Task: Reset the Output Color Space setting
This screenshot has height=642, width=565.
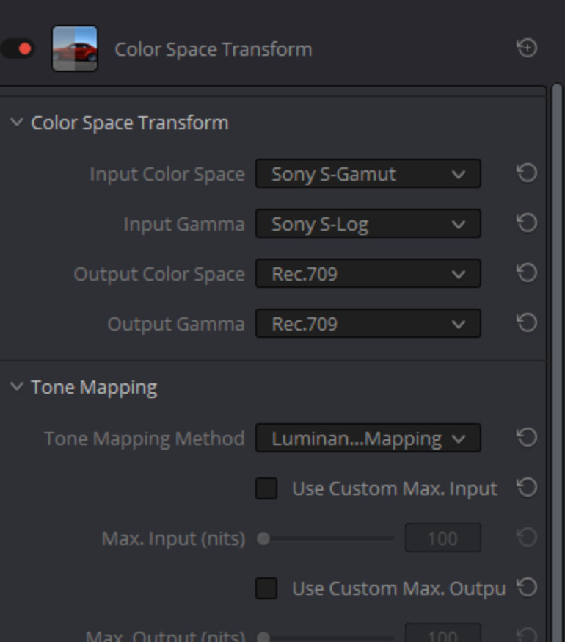Action: [x=527, y=273]
